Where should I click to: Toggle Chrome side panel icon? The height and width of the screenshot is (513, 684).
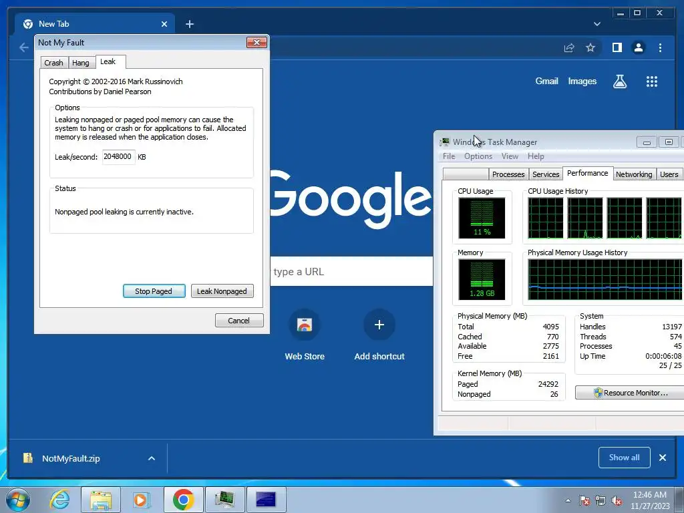click(617, 47)
